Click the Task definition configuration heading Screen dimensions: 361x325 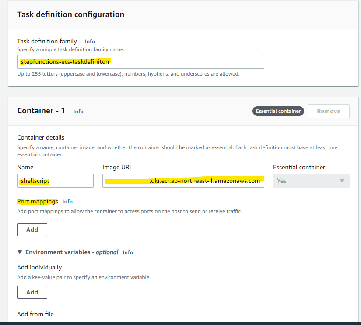pos(70,14)
